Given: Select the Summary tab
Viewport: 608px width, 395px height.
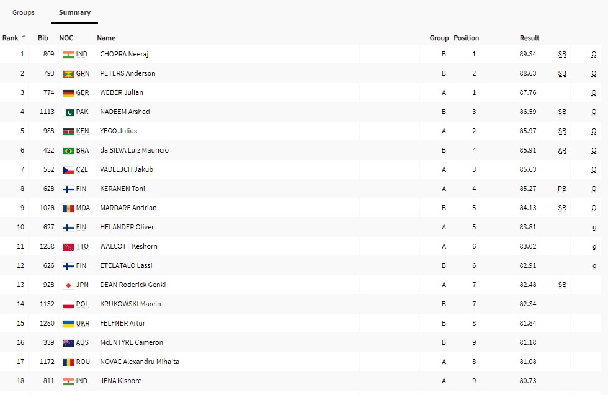Looking at the screenshot, I should pyautogui.click(x=74, y=12).
